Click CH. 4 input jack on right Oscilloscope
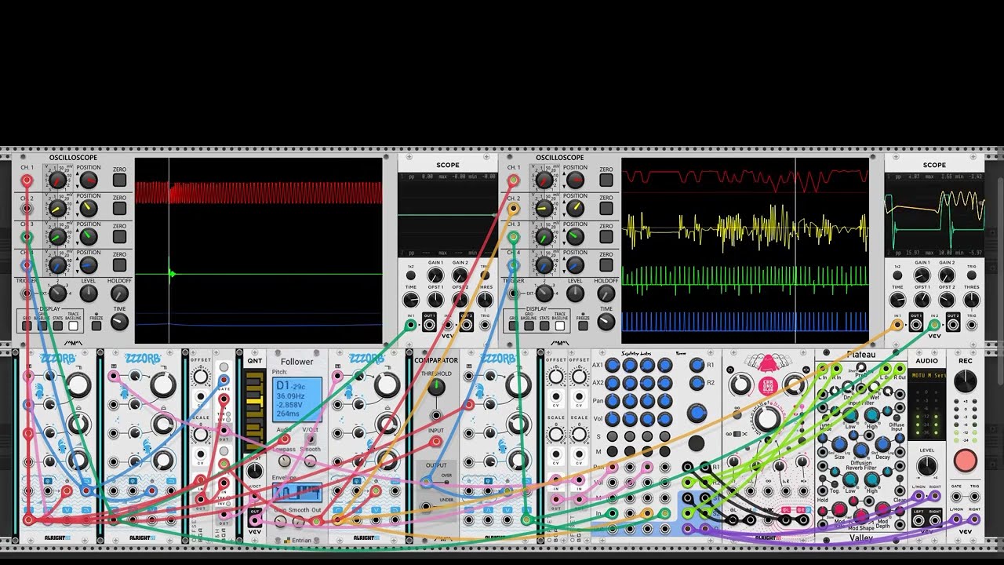 pos(513,265)
